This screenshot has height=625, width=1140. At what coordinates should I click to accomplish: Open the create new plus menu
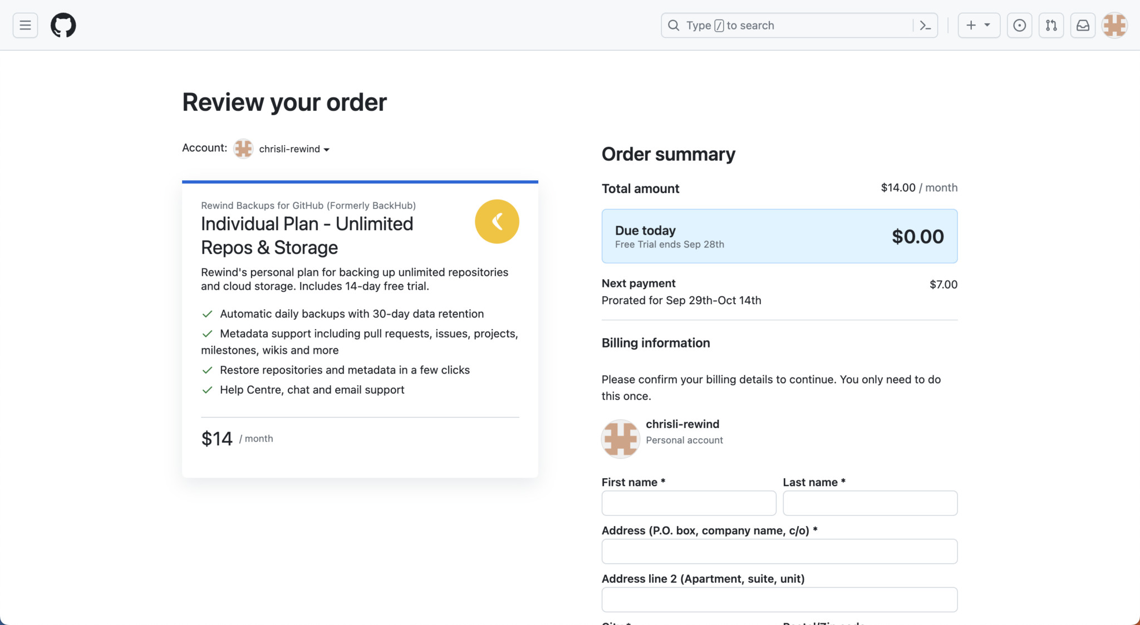[x=979, y=25]
